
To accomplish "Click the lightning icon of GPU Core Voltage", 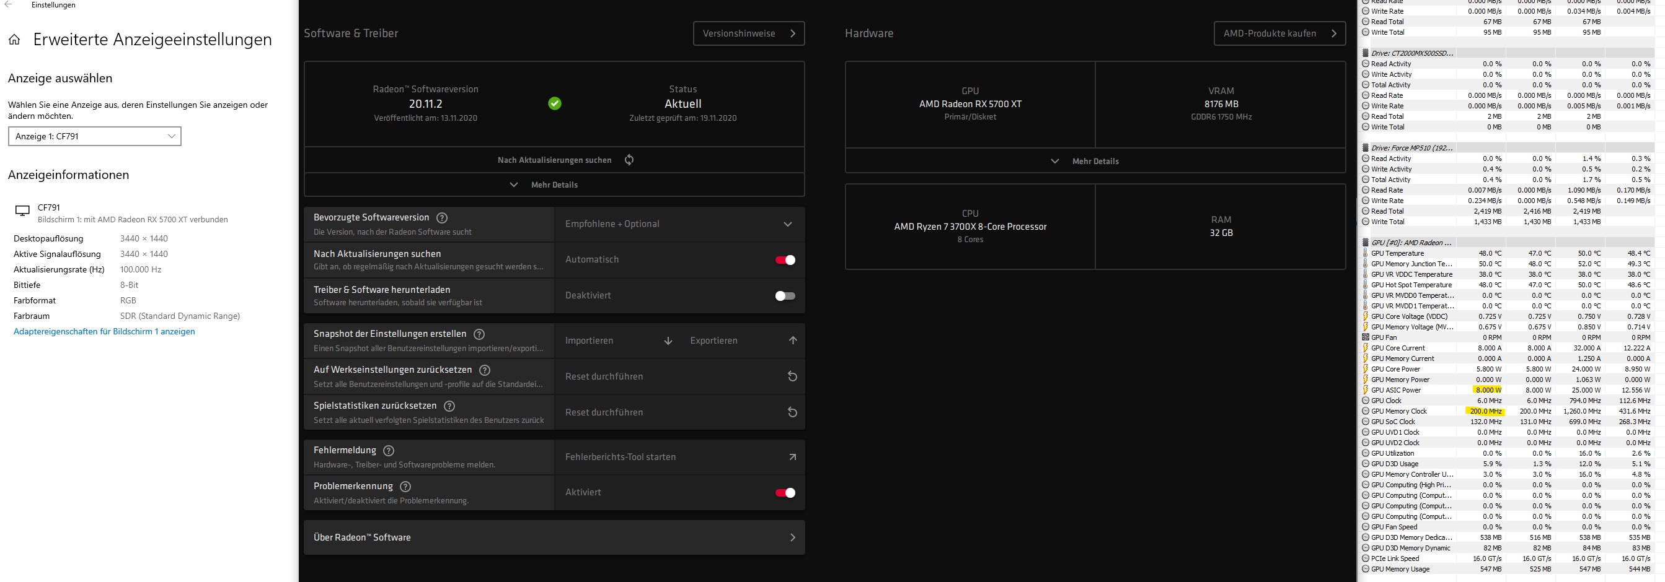I will coord(1365,317).
